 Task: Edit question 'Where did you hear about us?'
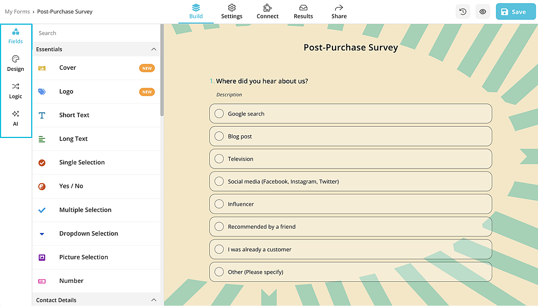[262, 81]
